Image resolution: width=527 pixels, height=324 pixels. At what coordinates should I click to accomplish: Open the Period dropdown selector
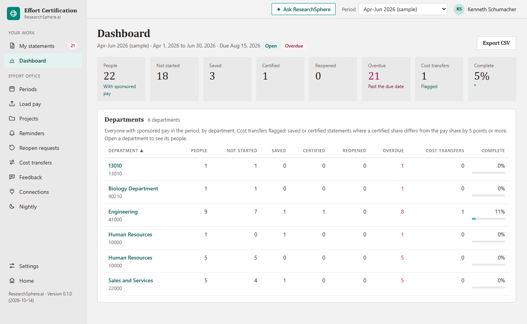403,9
